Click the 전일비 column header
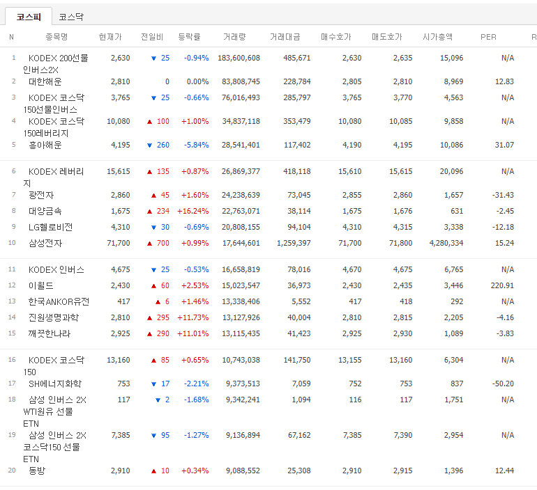 click(x=152, y=37)
